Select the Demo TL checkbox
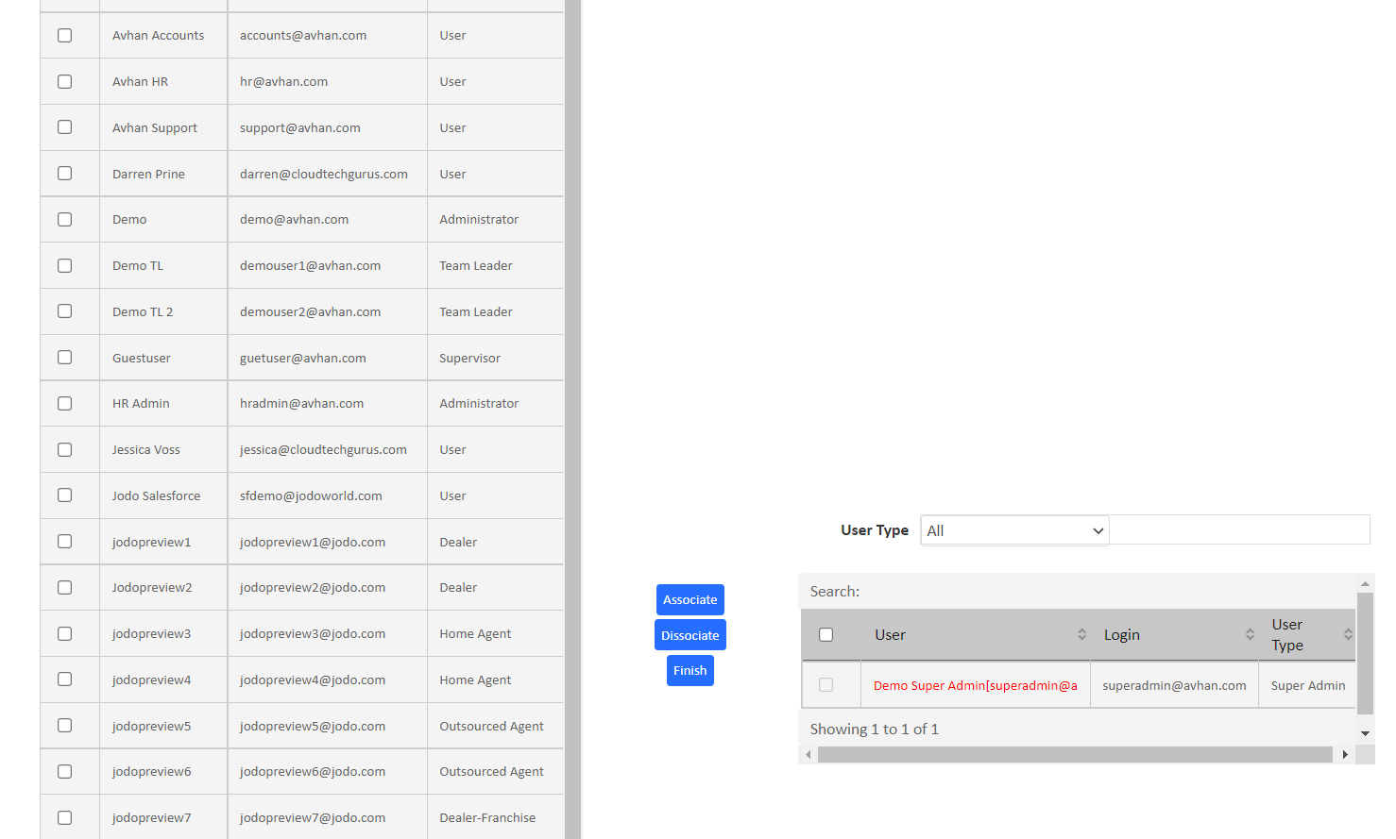The height and width of the screenshot is (839, 1396). pos(64,265)
